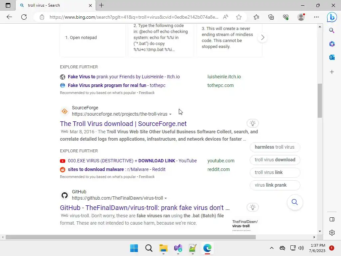Open GitHub TheFinalDawn/virus-troll result

pyautogui.click(x=145, y=208)
